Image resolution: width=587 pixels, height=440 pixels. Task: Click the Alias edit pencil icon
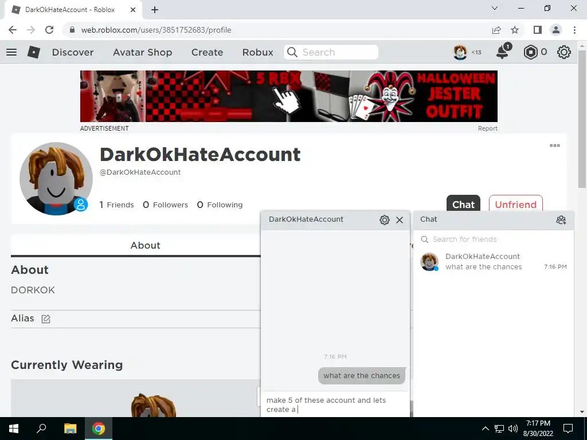pos(46,319)
